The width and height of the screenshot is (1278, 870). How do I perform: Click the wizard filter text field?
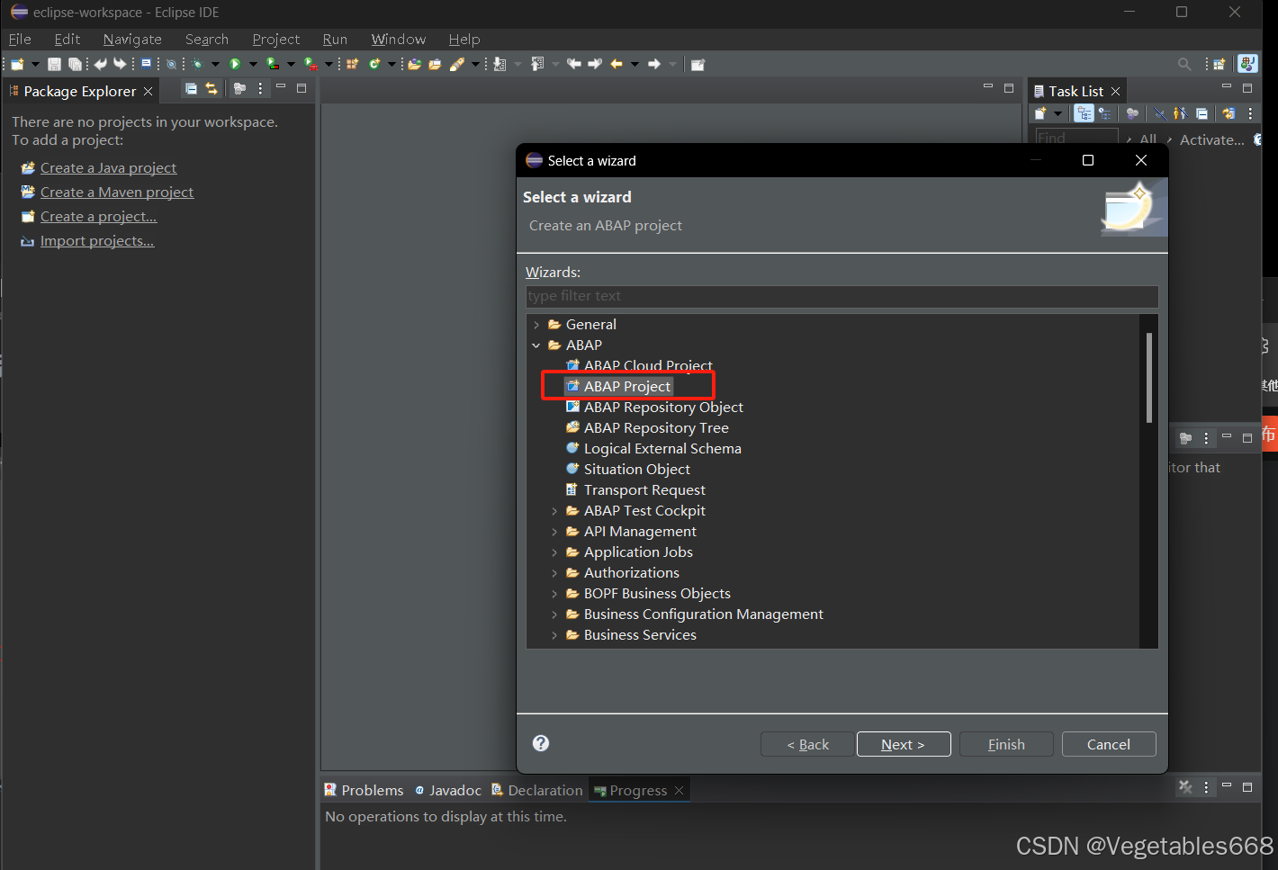(841, 296)
